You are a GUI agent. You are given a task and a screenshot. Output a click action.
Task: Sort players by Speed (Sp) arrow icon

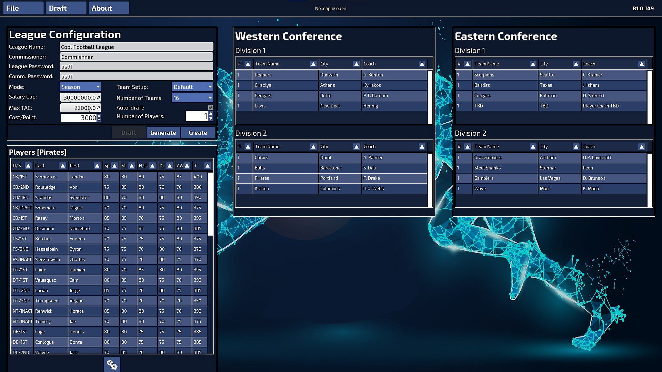[x=114, y=166]
